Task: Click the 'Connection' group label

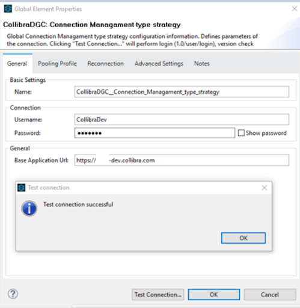Action: coord(25,108)
